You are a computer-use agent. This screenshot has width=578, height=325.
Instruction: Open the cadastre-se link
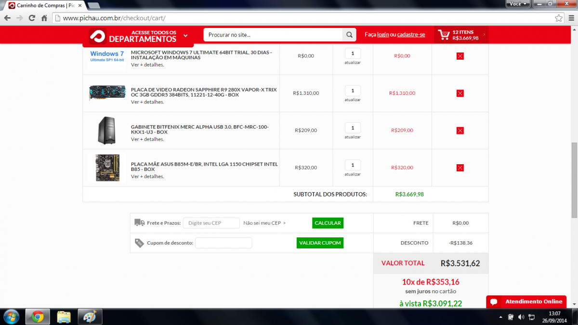tap(411, 35)
